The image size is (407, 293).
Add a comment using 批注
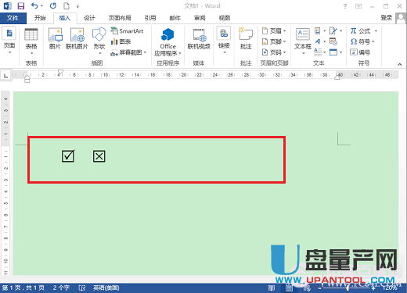coord(246,38)
